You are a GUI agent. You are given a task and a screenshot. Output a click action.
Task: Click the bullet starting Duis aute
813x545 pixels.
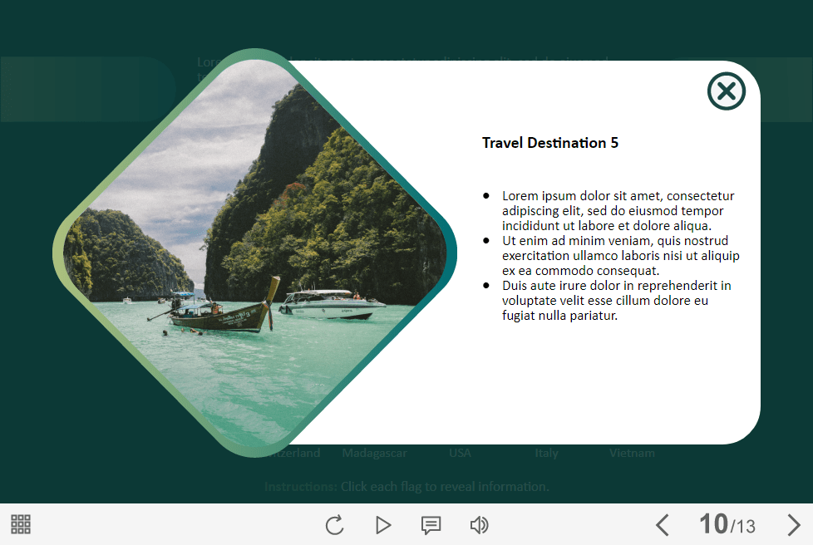[x=615, y=301]
